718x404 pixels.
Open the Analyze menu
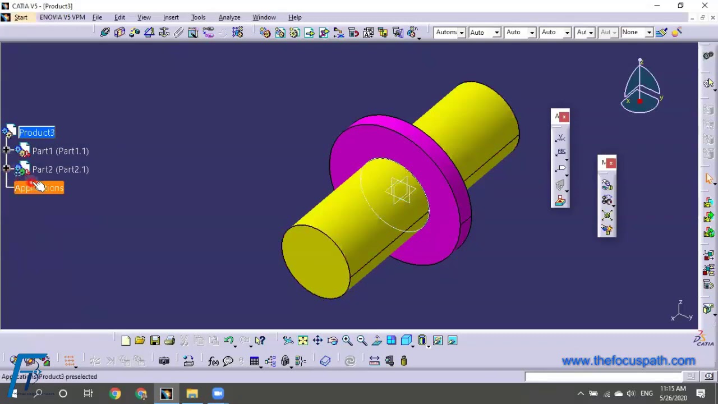229,17
